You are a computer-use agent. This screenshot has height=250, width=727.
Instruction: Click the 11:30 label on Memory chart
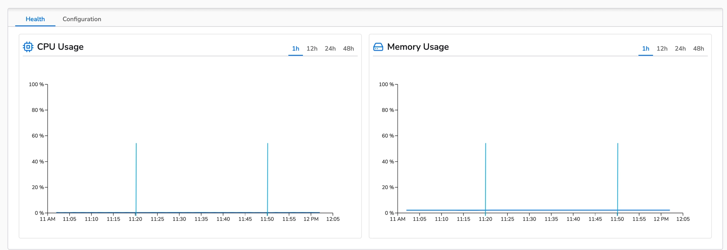coord(529,219)
